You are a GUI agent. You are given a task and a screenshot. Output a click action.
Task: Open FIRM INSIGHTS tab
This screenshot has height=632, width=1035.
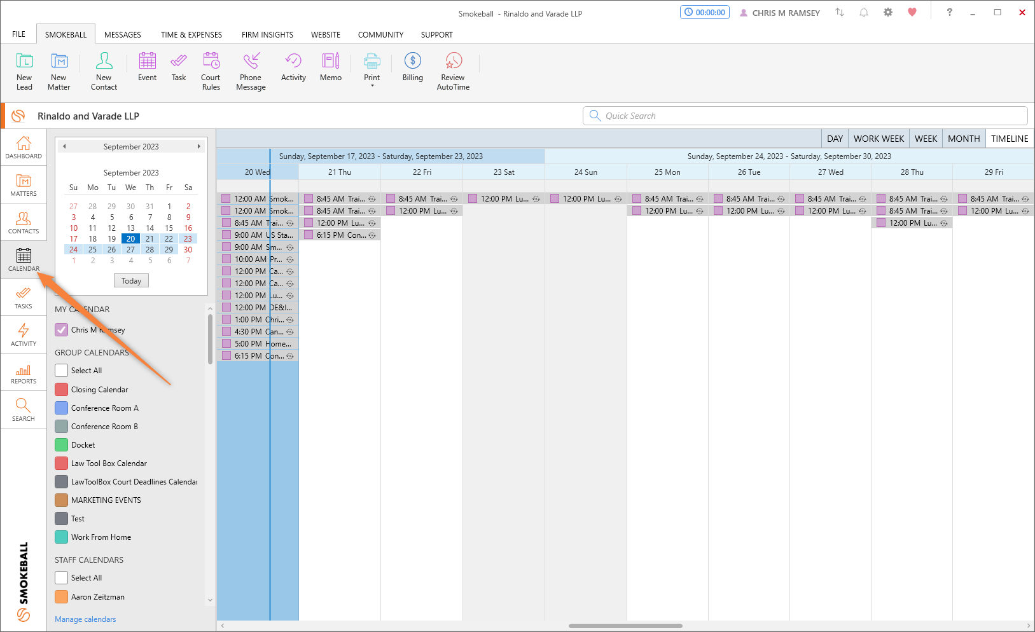[x=267, y=34]
